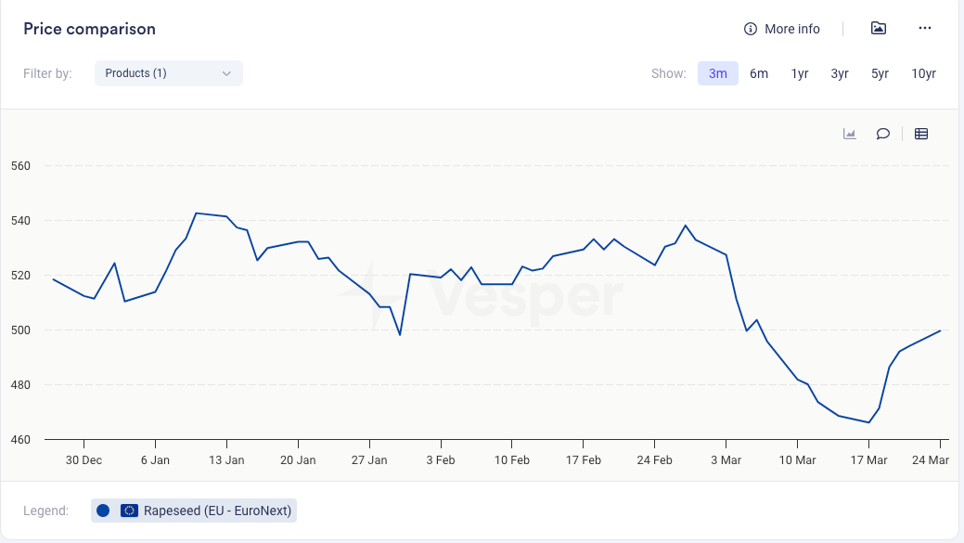The width and height of the screenshot is (964, 543).
Task: Select the 3m time range
Action: 717,73
